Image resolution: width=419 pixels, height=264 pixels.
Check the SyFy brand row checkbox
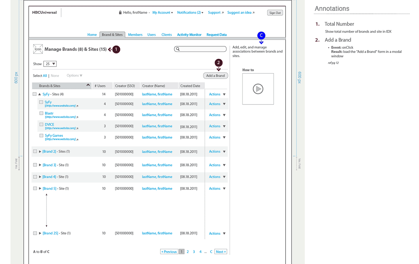tap(35, 94)
